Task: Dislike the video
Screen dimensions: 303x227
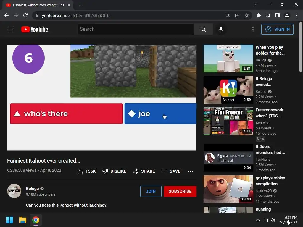Action: pyautogui.click(x=114, y=171)
